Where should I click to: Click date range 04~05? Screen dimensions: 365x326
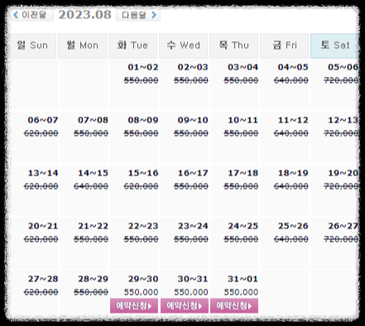pyautogui.click(x=293, y=67)
